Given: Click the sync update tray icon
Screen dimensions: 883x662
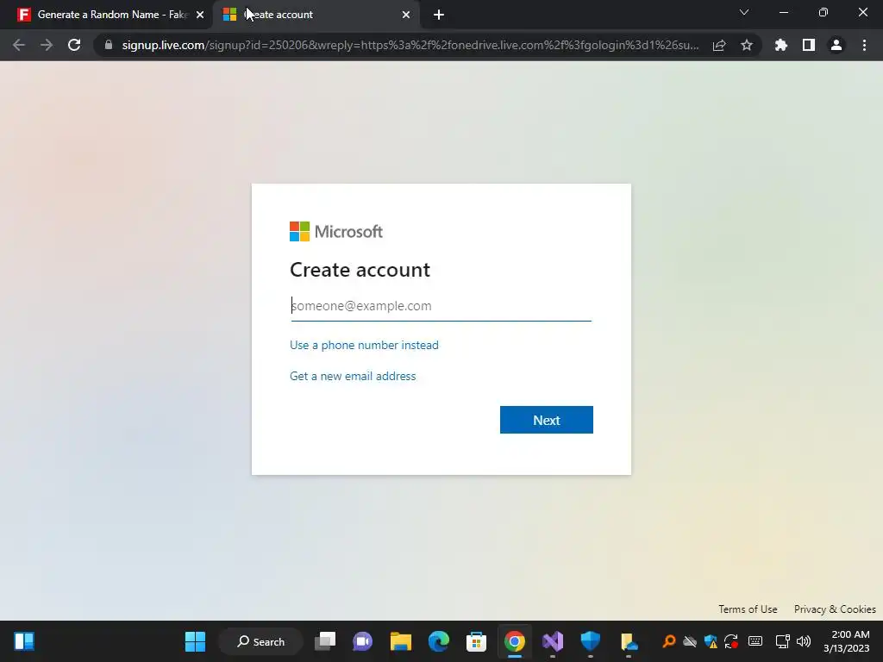Looking at the screenshot, I should pyautogui.click(x=731, y=641).
